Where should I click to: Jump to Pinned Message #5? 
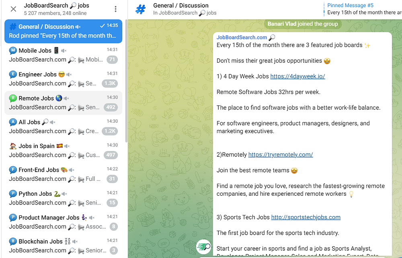(363, 9)
